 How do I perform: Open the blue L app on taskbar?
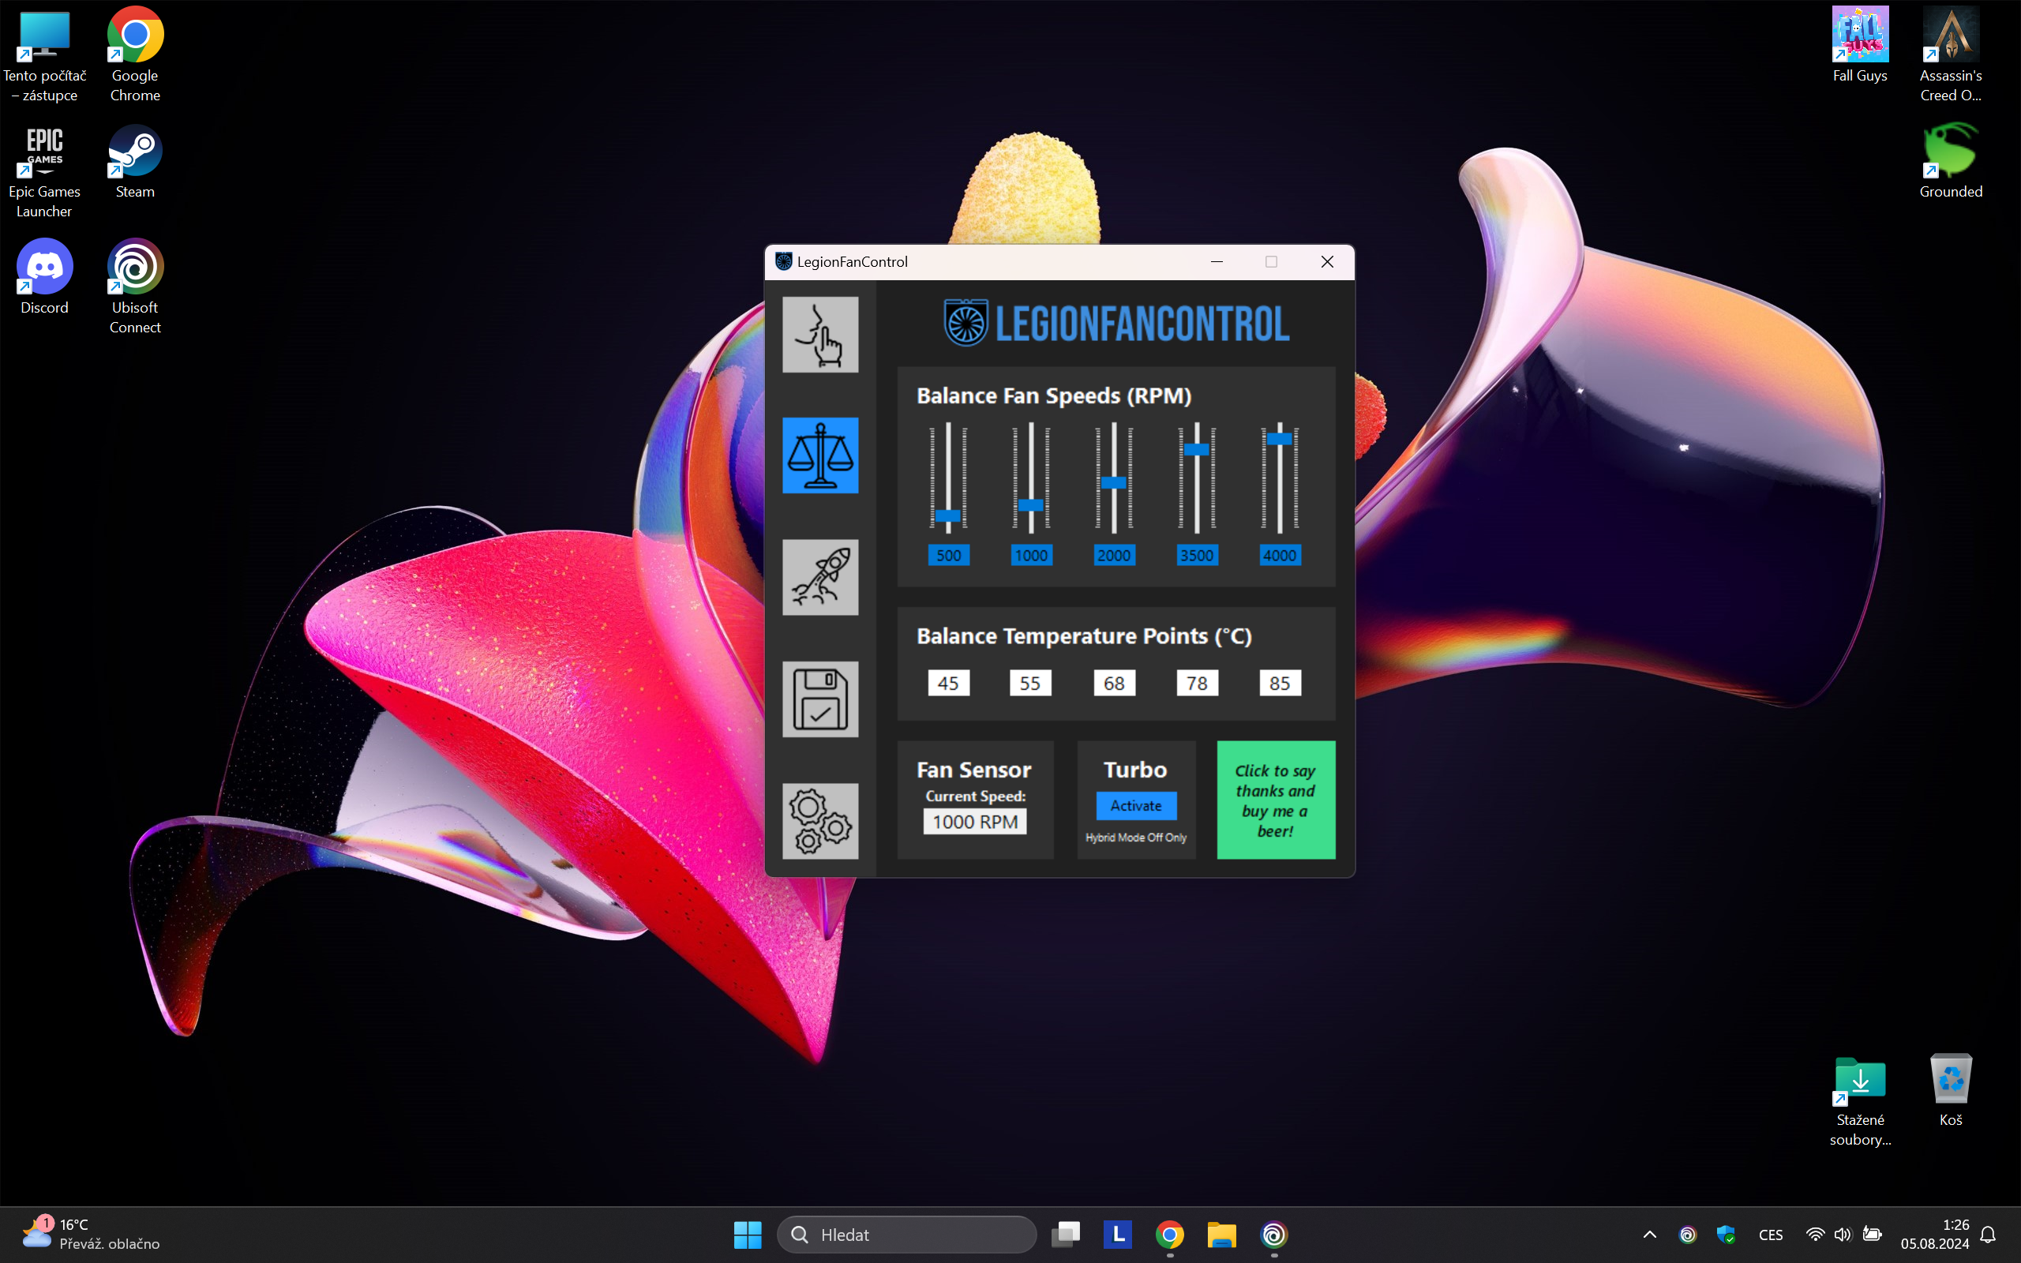pos(1117,1235)
